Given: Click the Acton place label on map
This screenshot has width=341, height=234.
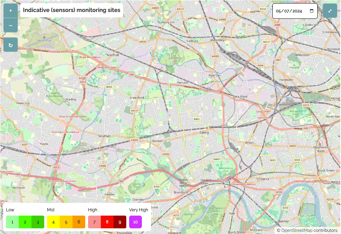Looking at the screenshot, I should tap(249, 143).
